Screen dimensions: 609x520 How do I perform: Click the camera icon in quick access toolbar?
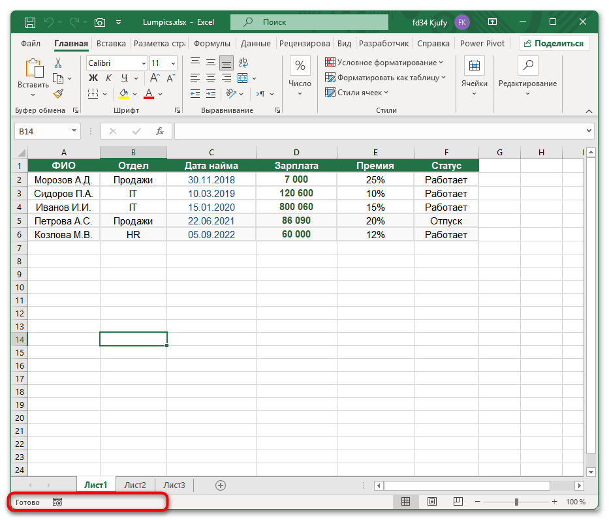tap(100, 22)
